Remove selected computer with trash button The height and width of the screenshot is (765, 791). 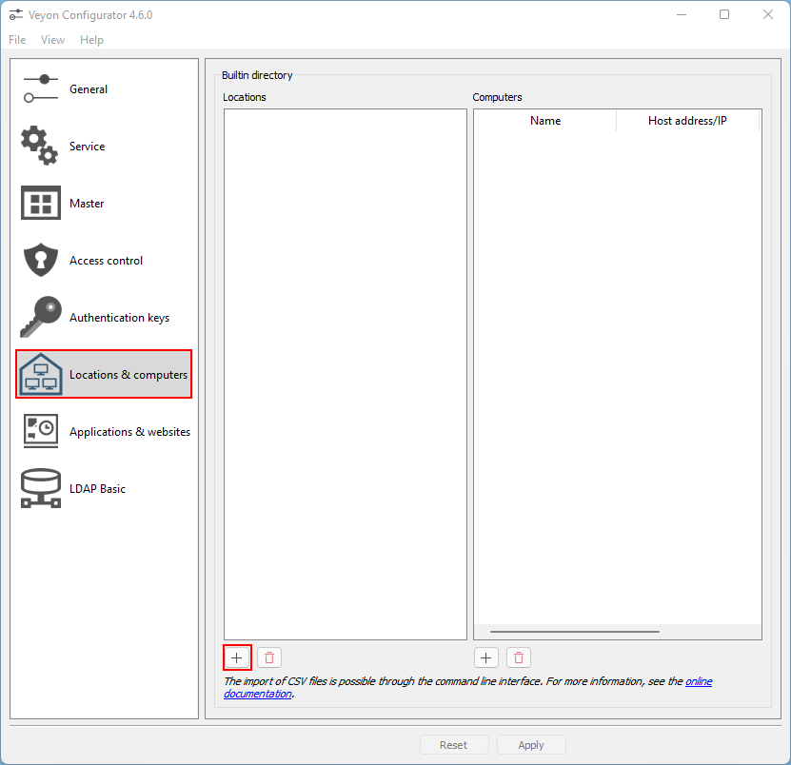519,657
